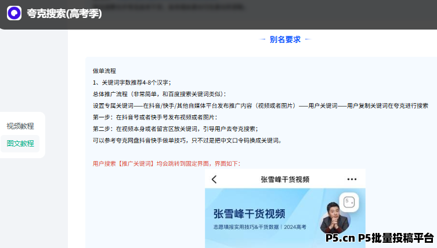The image size is (437, 248).
Task: Click the 别名要求 section heading
Action: (285, 39)
